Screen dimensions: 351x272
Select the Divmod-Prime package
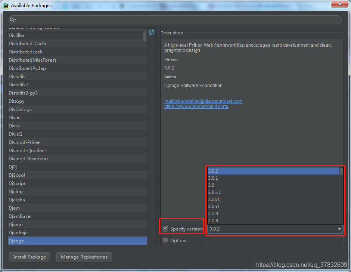[77, 142]
